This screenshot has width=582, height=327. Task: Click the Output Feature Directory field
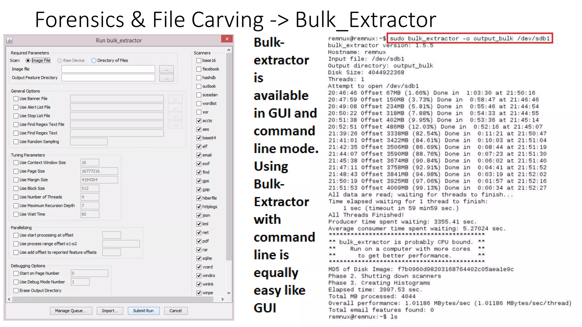point(108,77)
